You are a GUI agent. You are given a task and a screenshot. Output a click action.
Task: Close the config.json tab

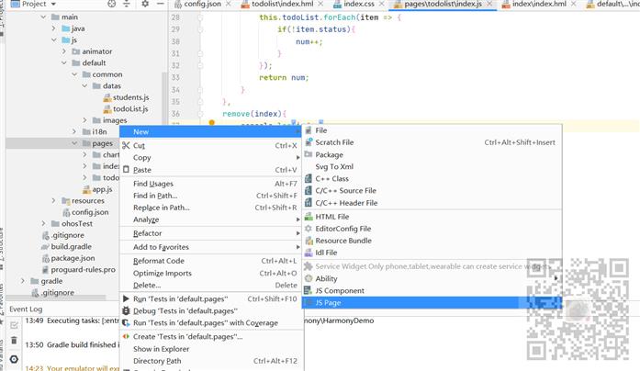pos(228,4)
